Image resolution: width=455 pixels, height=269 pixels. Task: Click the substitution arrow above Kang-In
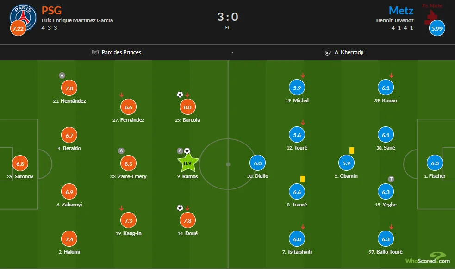point(121,208)
